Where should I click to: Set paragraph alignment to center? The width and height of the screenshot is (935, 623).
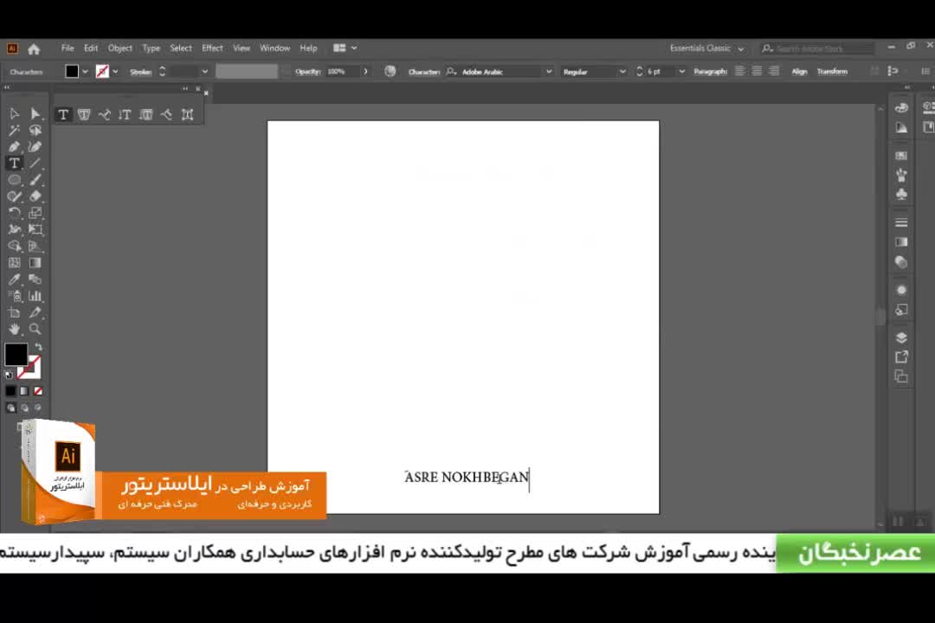(x=757, y=72)
